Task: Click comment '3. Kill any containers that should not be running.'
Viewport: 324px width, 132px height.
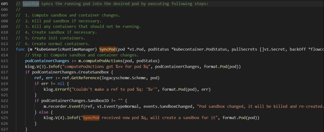Action: [x=83, y=27]
